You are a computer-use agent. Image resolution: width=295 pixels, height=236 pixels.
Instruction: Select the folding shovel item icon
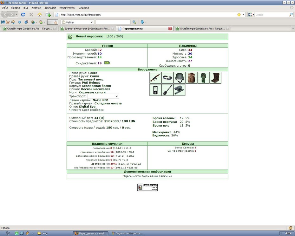pos(167,90)
